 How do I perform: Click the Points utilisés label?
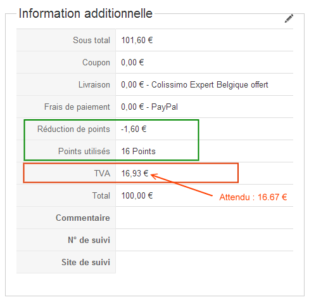tap(84, 151)
